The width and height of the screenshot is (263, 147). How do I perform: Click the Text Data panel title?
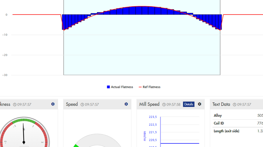tap(221, 104)
